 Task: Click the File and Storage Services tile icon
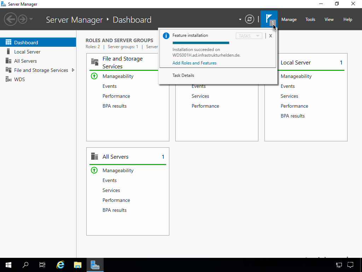coord(95,62)
